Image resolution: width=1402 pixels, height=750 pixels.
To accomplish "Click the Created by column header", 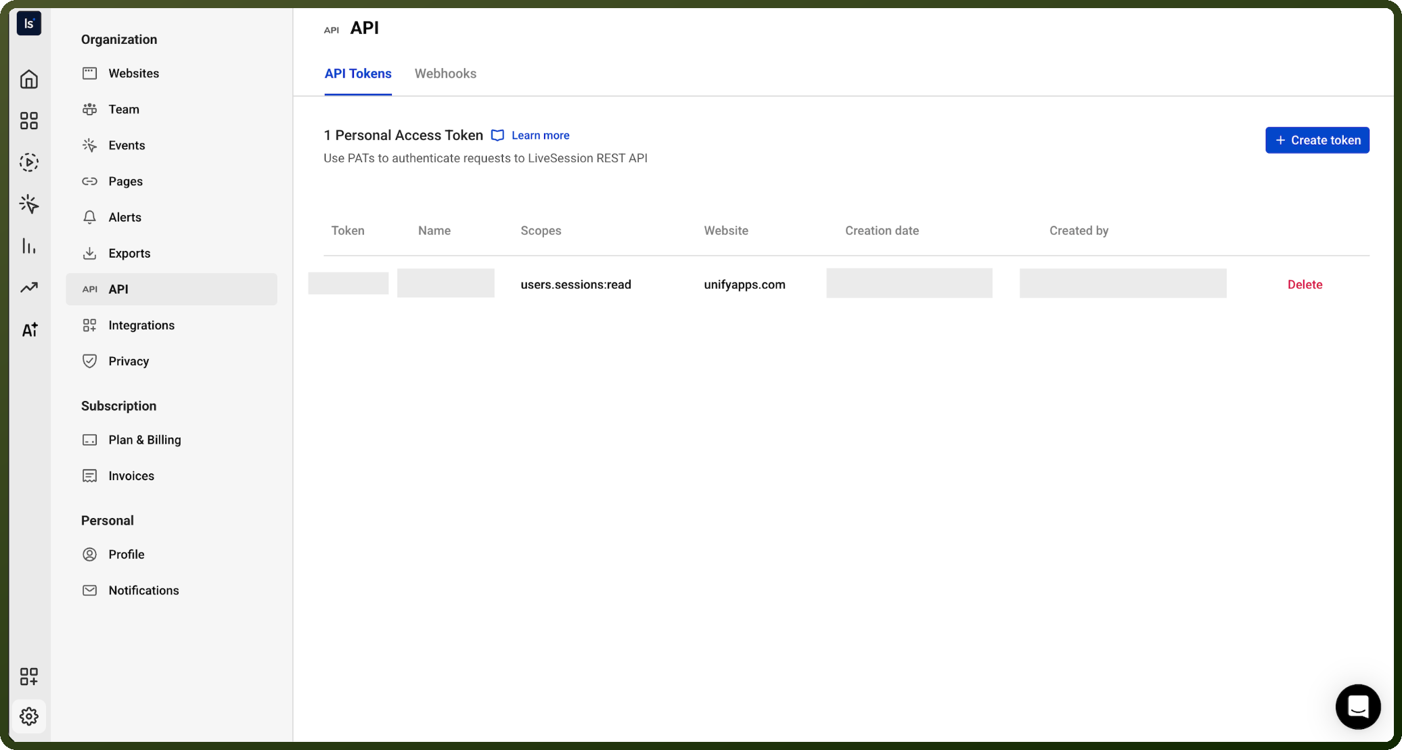I will tap(1079, 231).
